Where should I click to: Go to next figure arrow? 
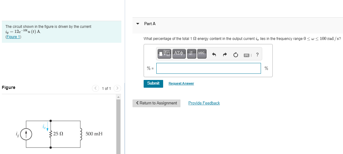click(x=117, y=88)
